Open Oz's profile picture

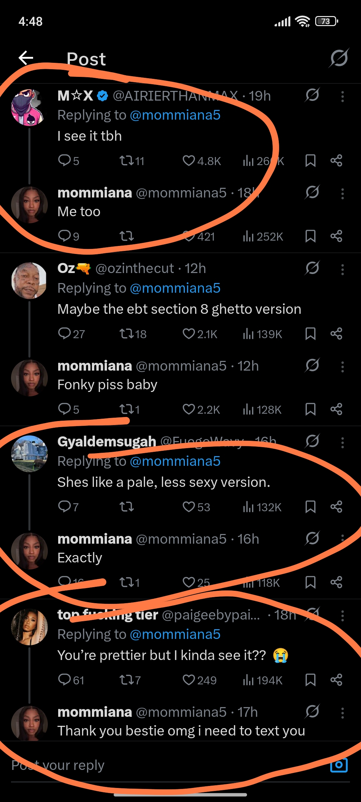pos(29,280)
